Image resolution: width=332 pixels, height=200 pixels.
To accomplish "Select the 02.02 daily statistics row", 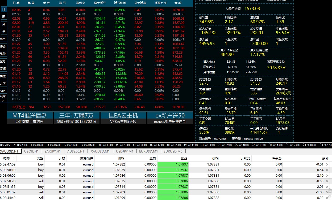I will (100, 23).
